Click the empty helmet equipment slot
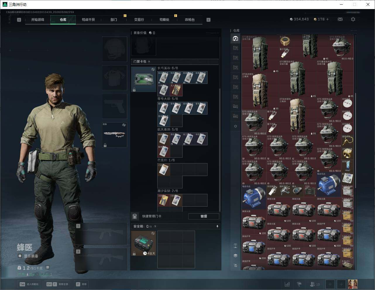The height and width of the screenshot is (290, 375). coord(115,49)
